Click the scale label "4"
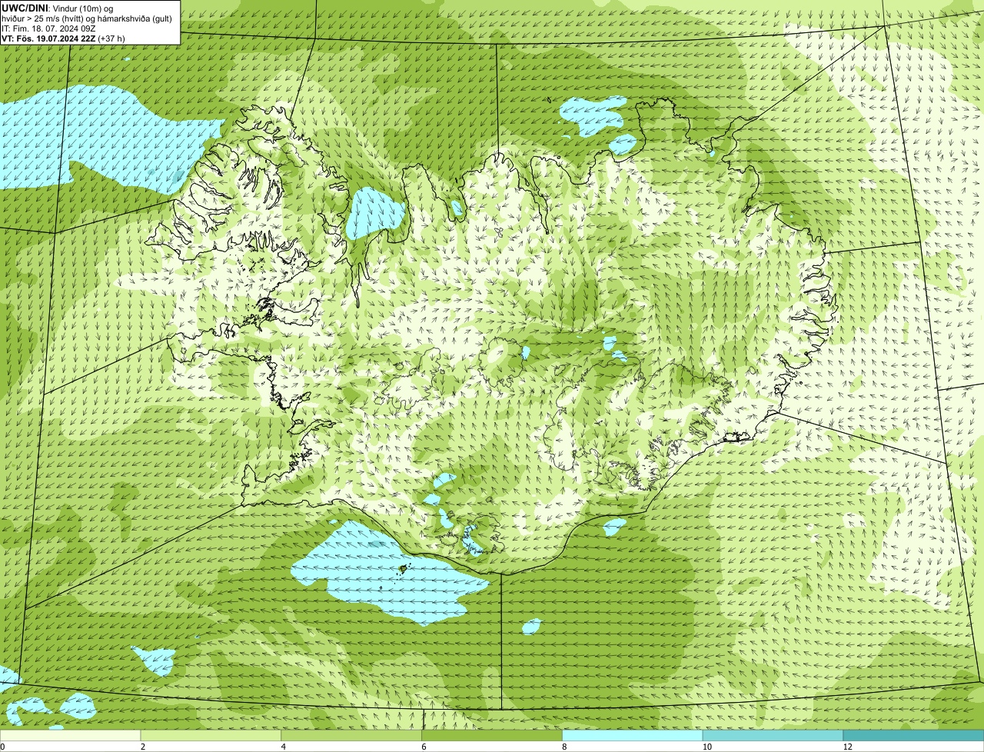This screenshot has width=984, height=752. tap(284, 747)
